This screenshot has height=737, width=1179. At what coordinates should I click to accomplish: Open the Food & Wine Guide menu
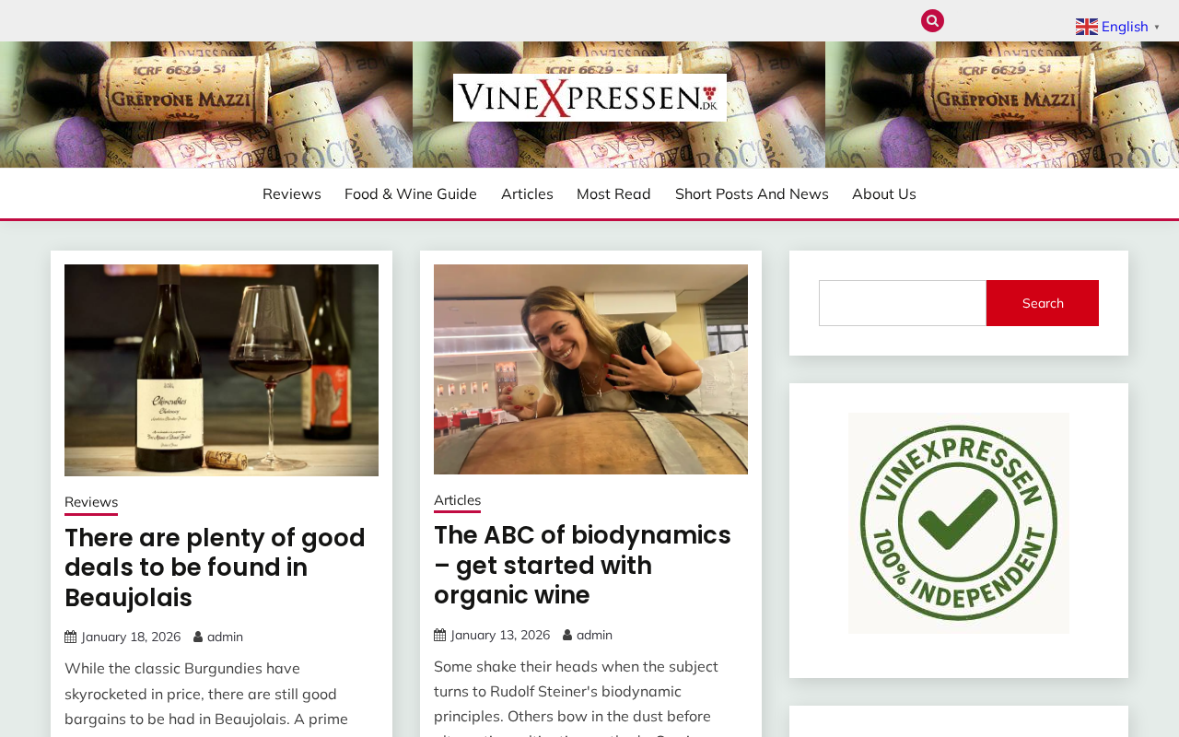[411, 193]
